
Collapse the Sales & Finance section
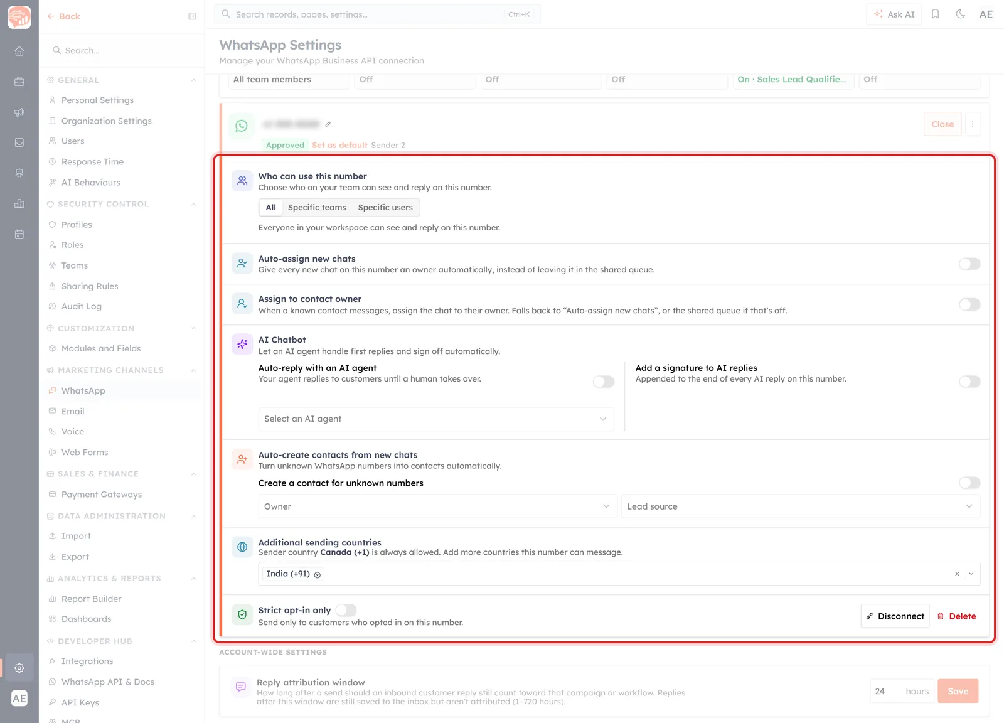(x=193, y=474)
